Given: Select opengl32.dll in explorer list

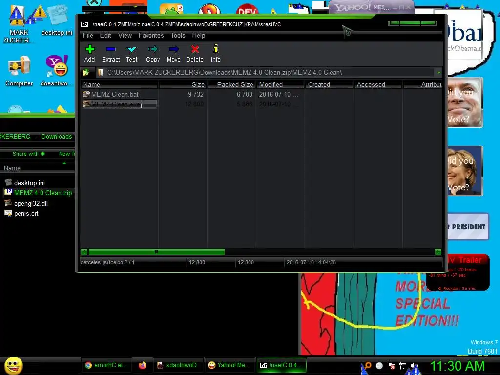Looking at the screenshot, I should click(31, 203).
